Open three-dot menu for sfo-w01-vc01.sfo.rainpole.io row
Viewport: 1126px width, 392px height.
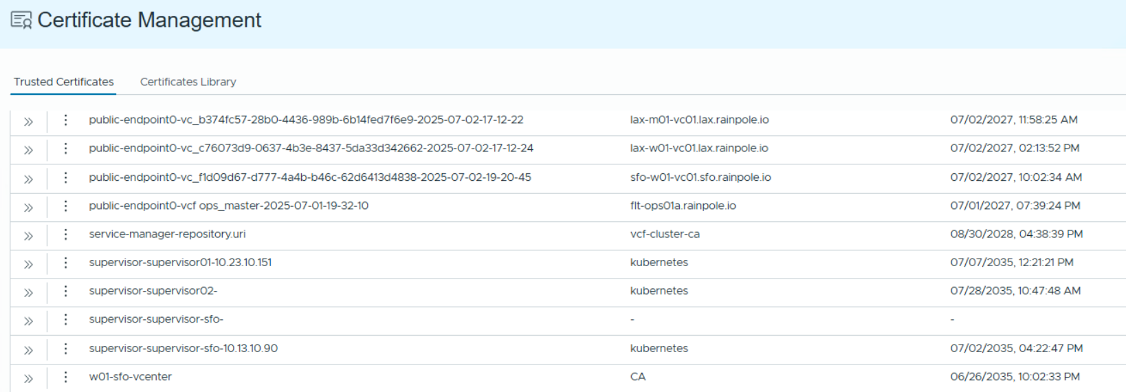click(65, 177)
